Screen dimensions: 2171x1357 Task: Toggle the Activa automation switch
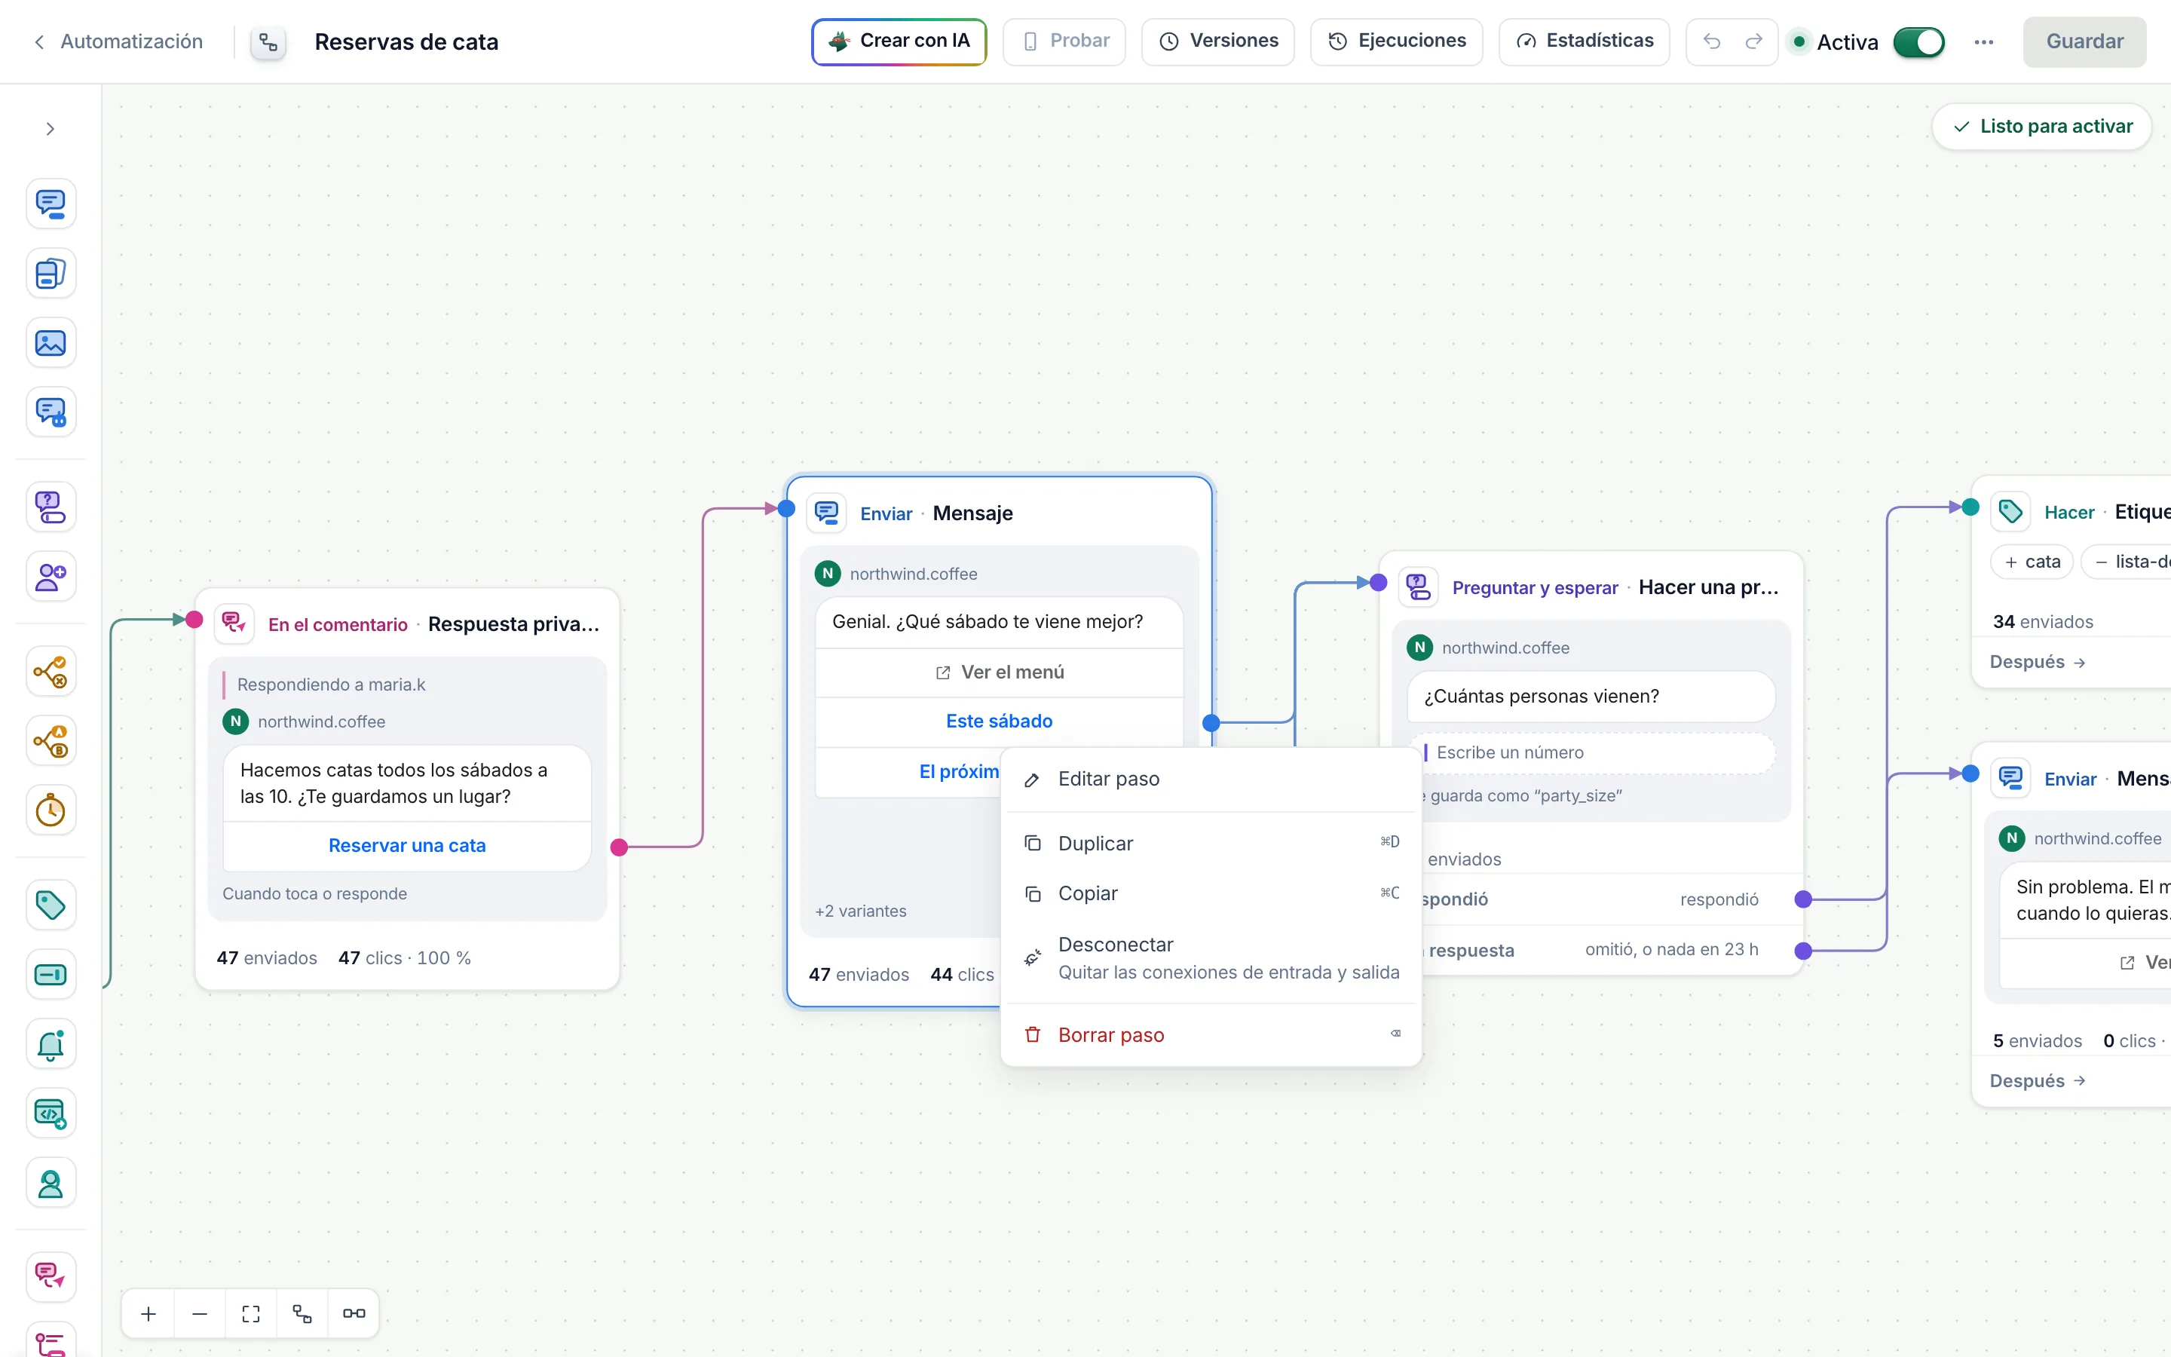tap(1918, 42)
